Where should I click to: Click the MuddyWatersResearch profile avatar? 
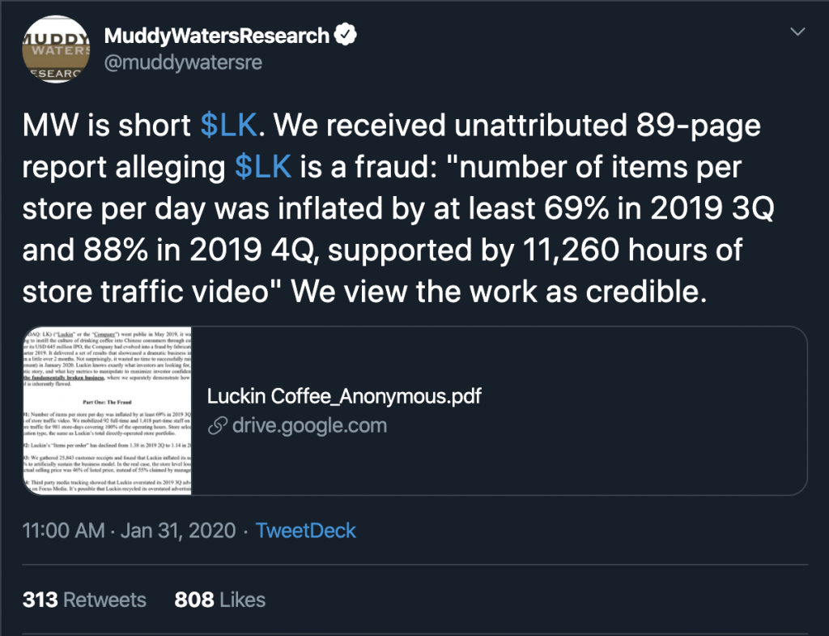56,49
